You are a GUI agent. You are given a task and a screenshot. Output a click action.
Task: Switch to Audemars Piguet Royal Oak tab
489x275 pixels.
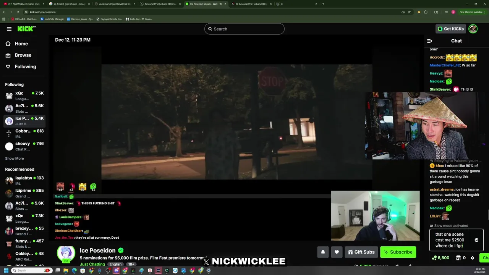(115, 4)
